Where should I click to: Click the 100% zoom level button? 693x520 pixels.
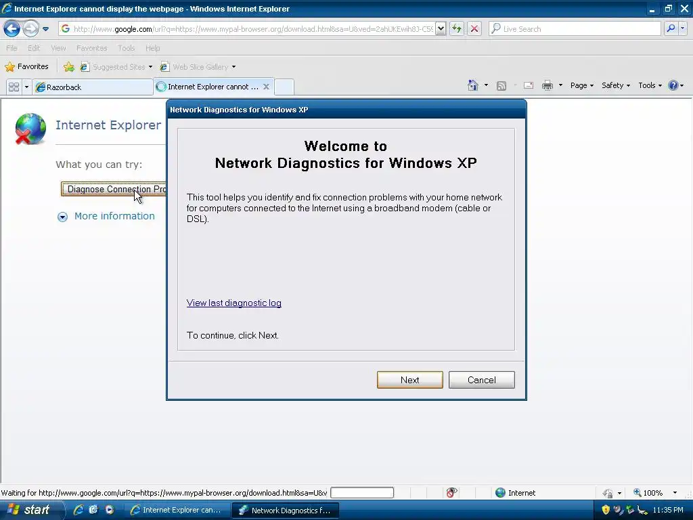(648, 493)
